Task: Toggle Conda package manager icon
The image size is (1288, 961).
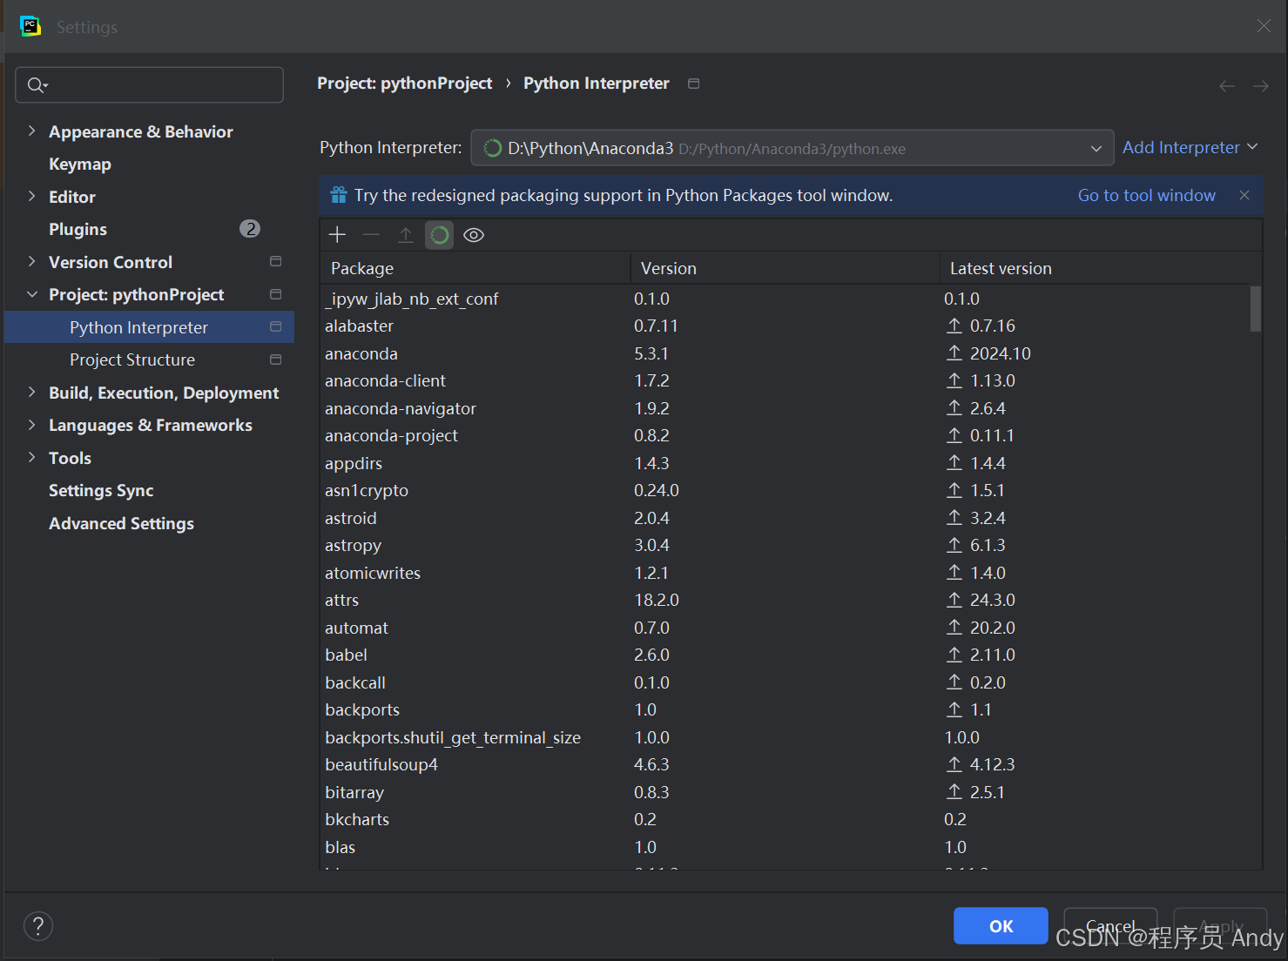Action: click(x=439, y=235)
